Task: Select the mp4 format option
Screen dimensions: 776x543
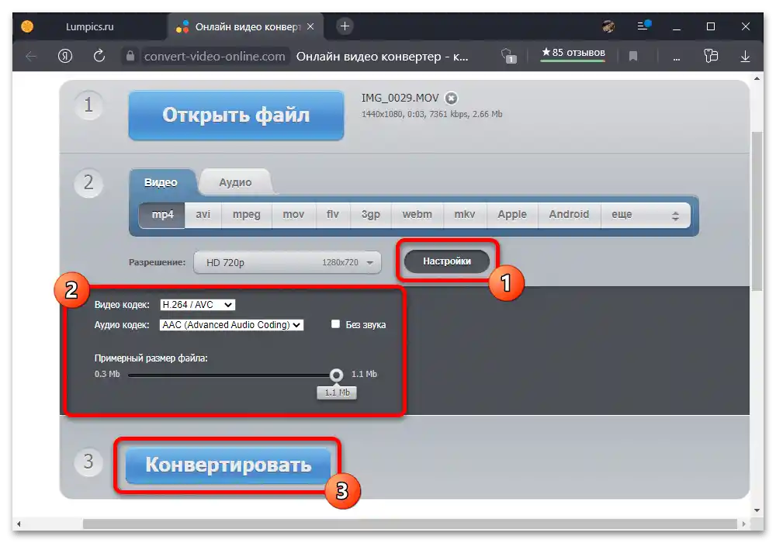Action: coord(162,215)
